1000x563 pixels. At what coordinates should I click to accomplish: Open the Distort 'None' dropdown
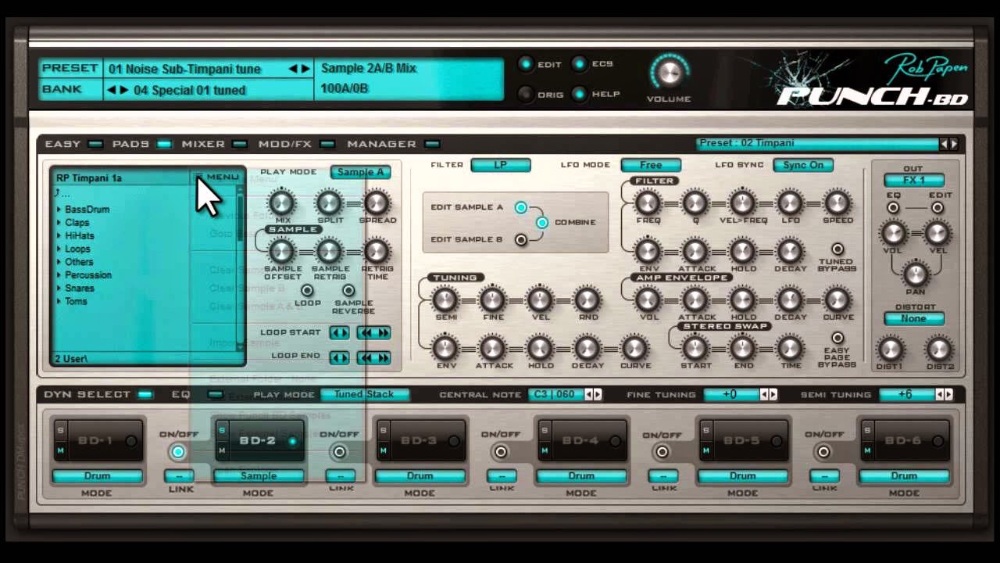point(913,319)
